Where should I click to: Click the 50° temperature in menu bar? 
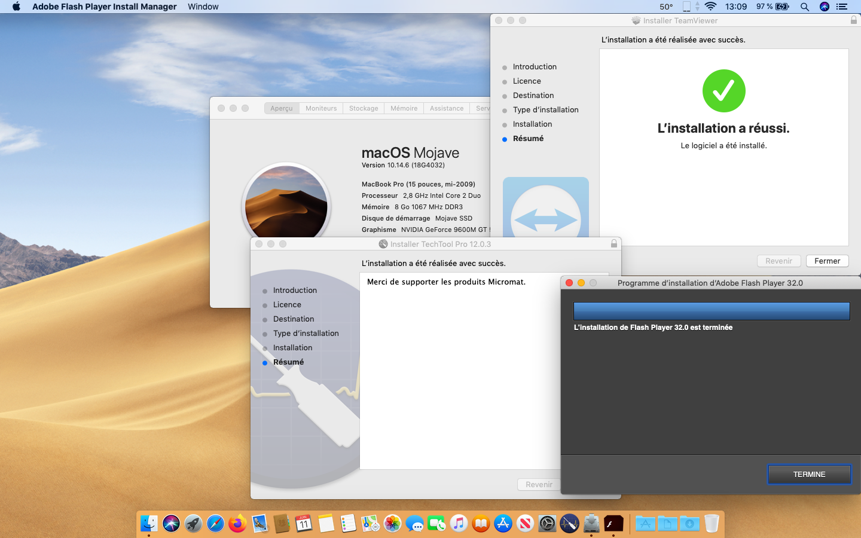tap(666, 7)
